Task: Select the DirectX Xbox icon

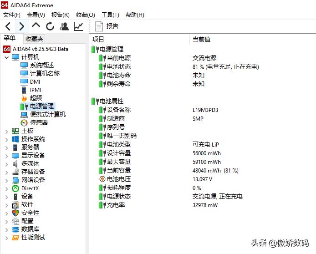Action: pyautogui.click(x=15, y=188)
